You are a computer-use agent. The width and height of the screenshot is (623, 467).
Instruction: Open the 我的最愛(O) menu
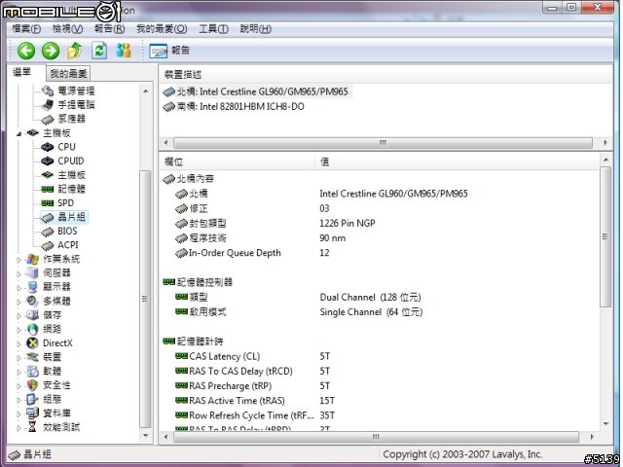coord(162,29)
